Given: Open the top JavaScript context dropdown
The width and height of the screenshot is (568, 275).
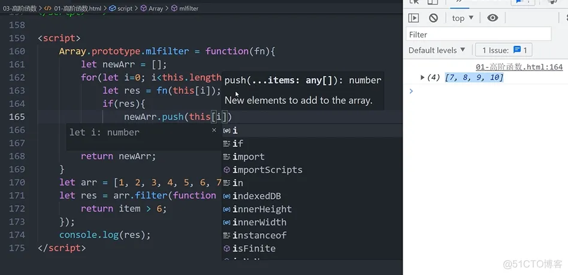Looking at the screenshot, I should click(x=463, y=18).
